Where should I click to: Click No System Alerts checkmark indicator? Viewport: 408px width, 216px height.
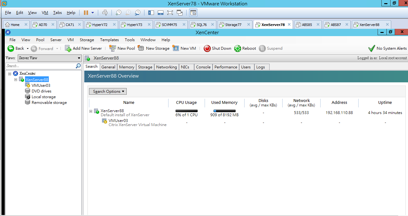[387, 48]
